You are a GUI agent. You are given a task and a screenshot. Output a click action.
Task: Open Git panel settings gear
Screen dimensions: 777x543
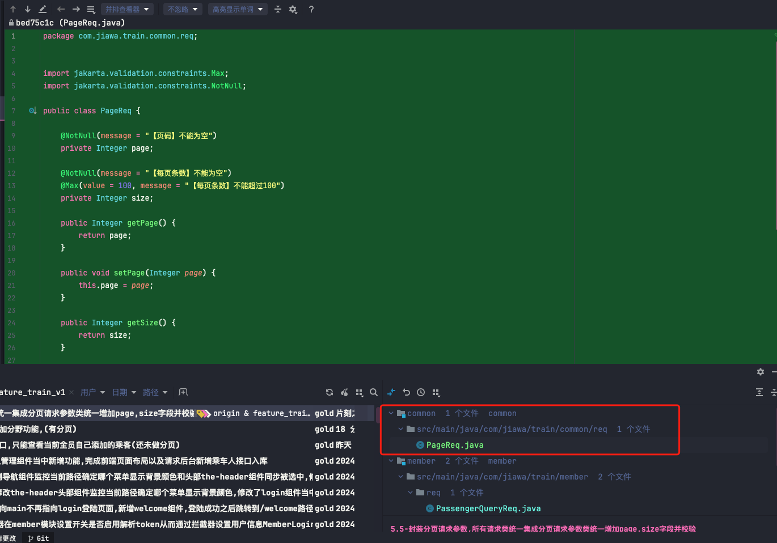coord(761,372)
